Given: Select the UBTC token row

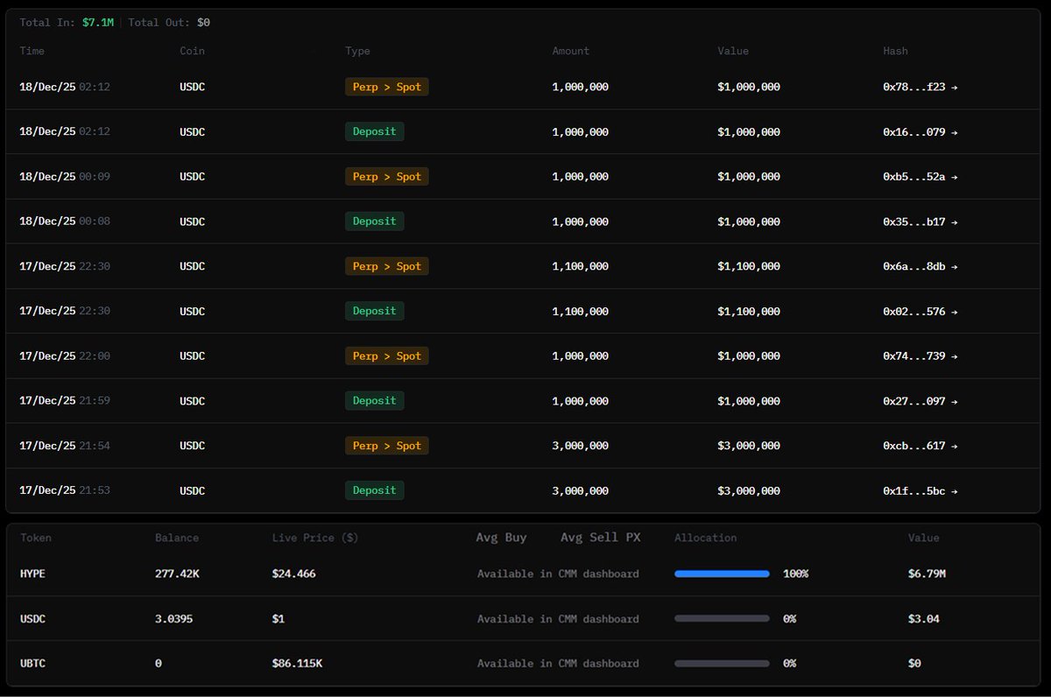Looking at the screenshot, I should pos(33,664).
